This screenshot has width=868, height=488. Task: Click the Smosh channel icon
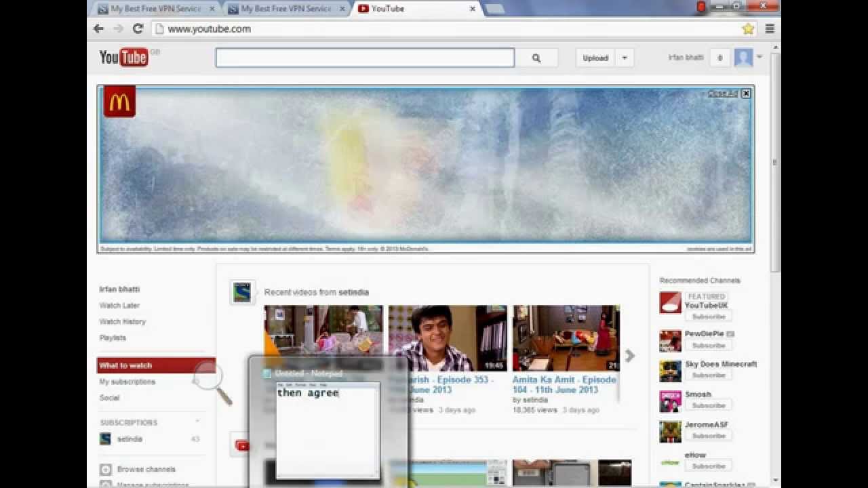pyautogui.click(x=670, y=401)
